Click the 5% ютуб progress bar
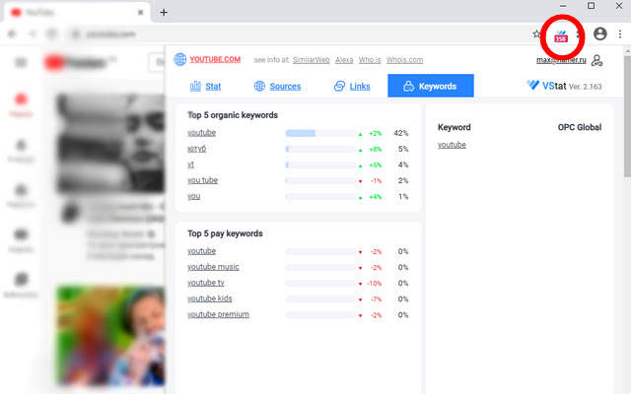Screen dimensions: 631x394 pos(320,149)
